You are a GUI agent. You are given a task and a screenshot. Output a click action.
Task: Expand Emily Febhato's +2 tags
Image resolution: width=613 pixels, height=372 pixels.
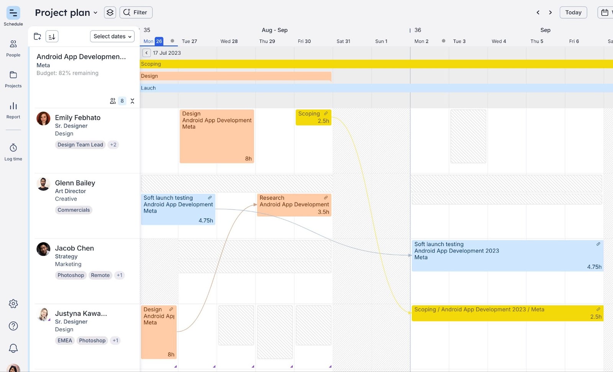click(113, 145)
